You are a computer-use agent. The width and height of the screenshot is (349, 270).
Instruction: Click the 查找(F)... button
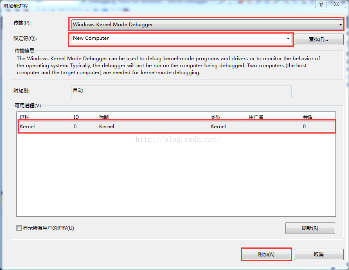[x=318, y=39]
